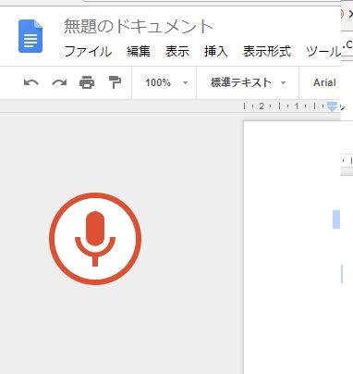Open the 編集 menu
Image resolution: width=353 pixels, height=374 pixels.
tap(139, 51)
